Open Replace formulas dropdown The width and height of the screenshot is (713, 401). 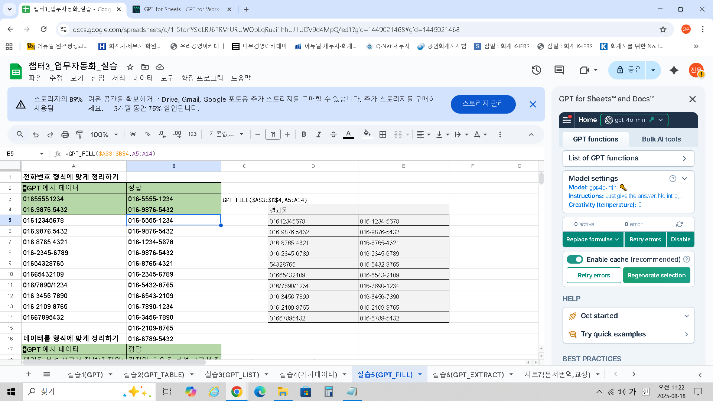pos(593,239)
